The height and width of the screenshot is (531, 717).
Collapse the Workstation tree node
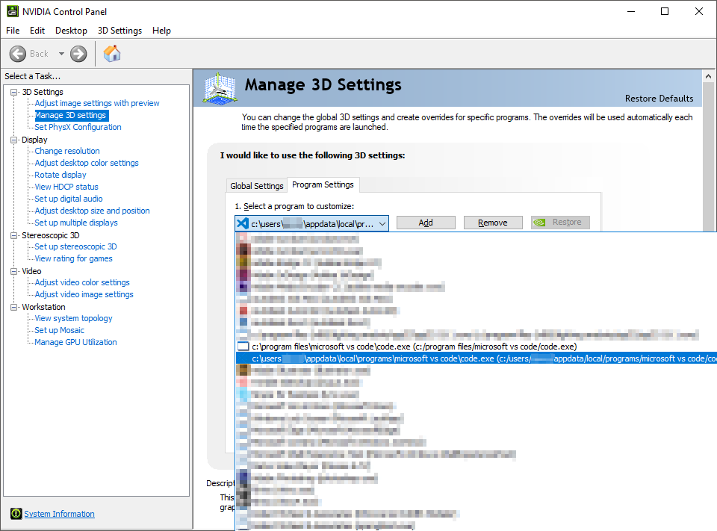(x=14, y=307)
